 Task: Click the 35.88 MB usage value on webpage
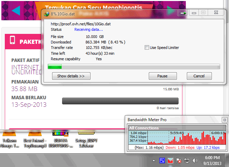tap(24, 89)
